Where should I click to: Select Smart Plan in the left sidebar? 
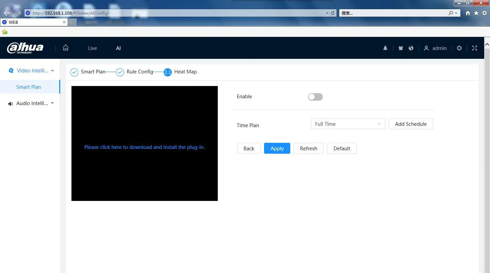(29, 87)
